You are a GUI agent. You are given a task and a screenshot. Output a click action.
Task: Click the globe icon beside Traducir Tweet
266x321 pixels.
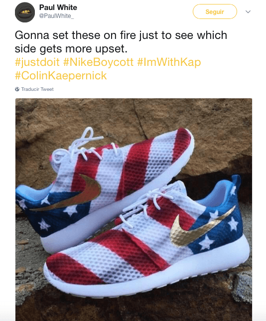17,89
